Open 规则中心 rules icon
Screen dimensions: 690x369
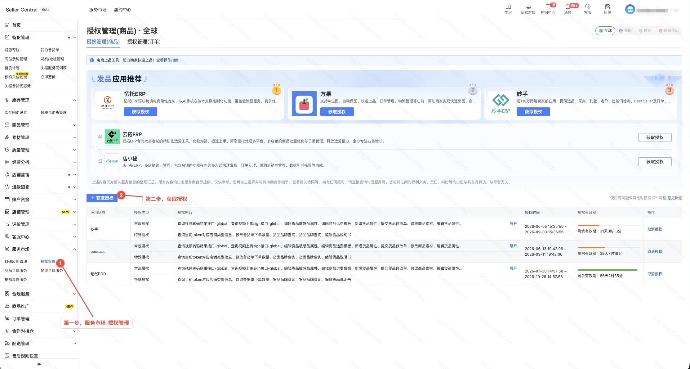(548, 7)
